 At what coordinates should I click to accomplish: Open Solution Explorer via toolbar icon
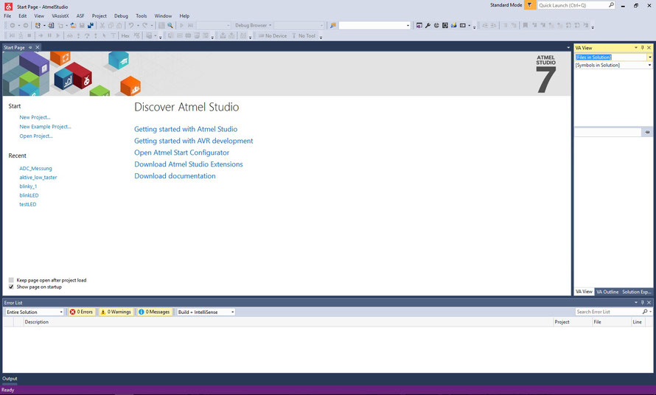[419, 26]
